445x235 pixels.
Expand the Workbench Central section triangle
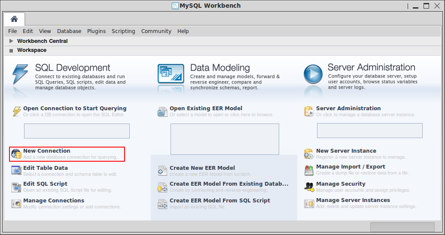point(11,41)
